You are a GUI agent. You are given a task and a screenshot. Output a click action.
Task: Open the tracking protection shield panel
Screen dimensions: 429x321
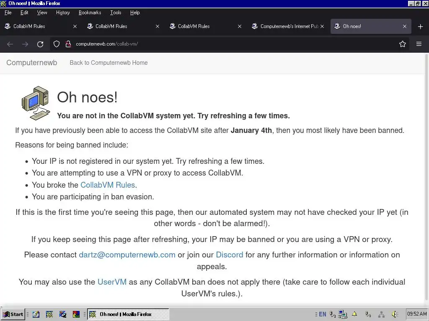(x=57, y=44)
